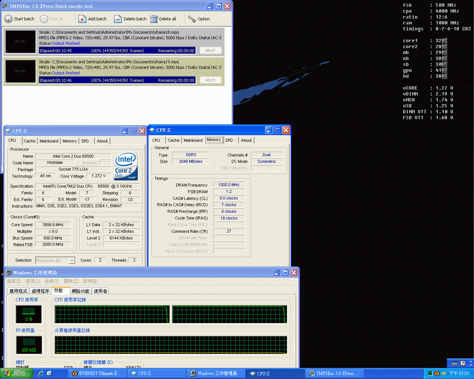Switch to CPU tab in right CPU-Z
474x379 pixels.
(156, 140)
